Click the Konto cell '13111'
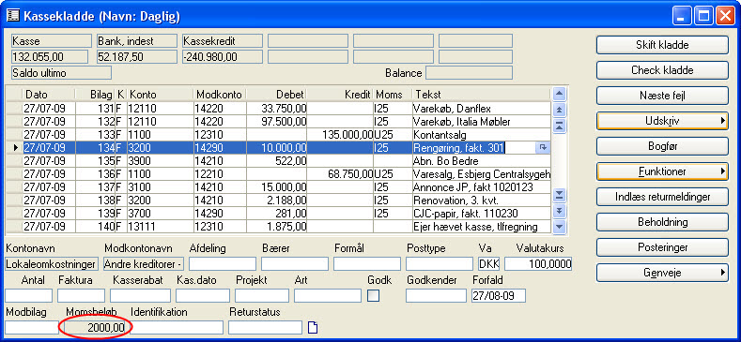Screen dimensions: 741x342 coord(161,227)
